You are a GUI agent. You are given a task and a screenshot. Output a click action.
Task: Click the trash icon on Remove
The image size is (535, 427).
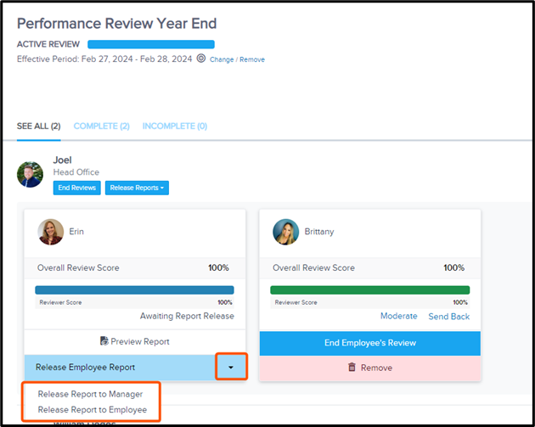352,368
